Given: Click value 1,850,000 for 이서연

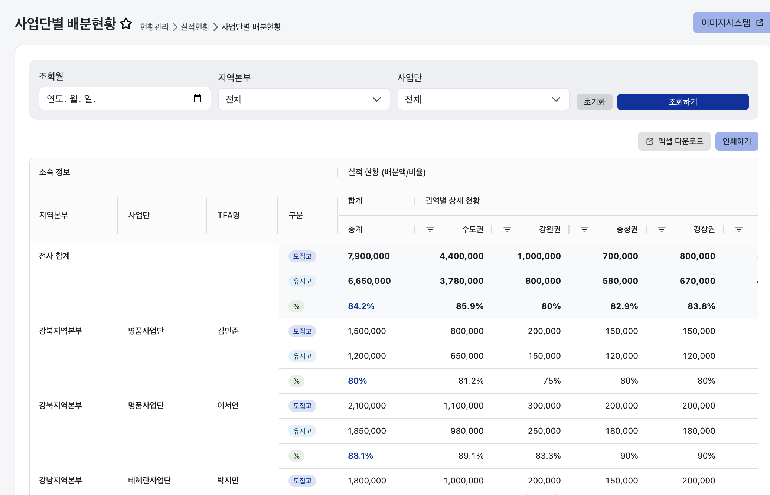Looking at the screenshot, I should coord(367,431).
